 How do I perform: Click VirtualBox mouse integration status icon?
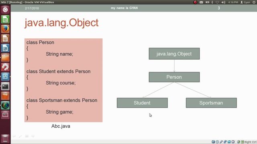click(238, 142)
